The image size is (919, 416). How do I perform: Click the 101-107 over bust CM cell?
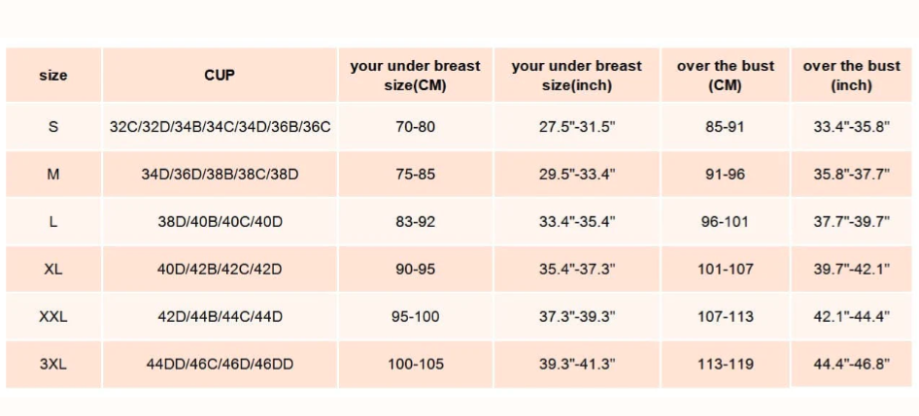coord(725,270)
